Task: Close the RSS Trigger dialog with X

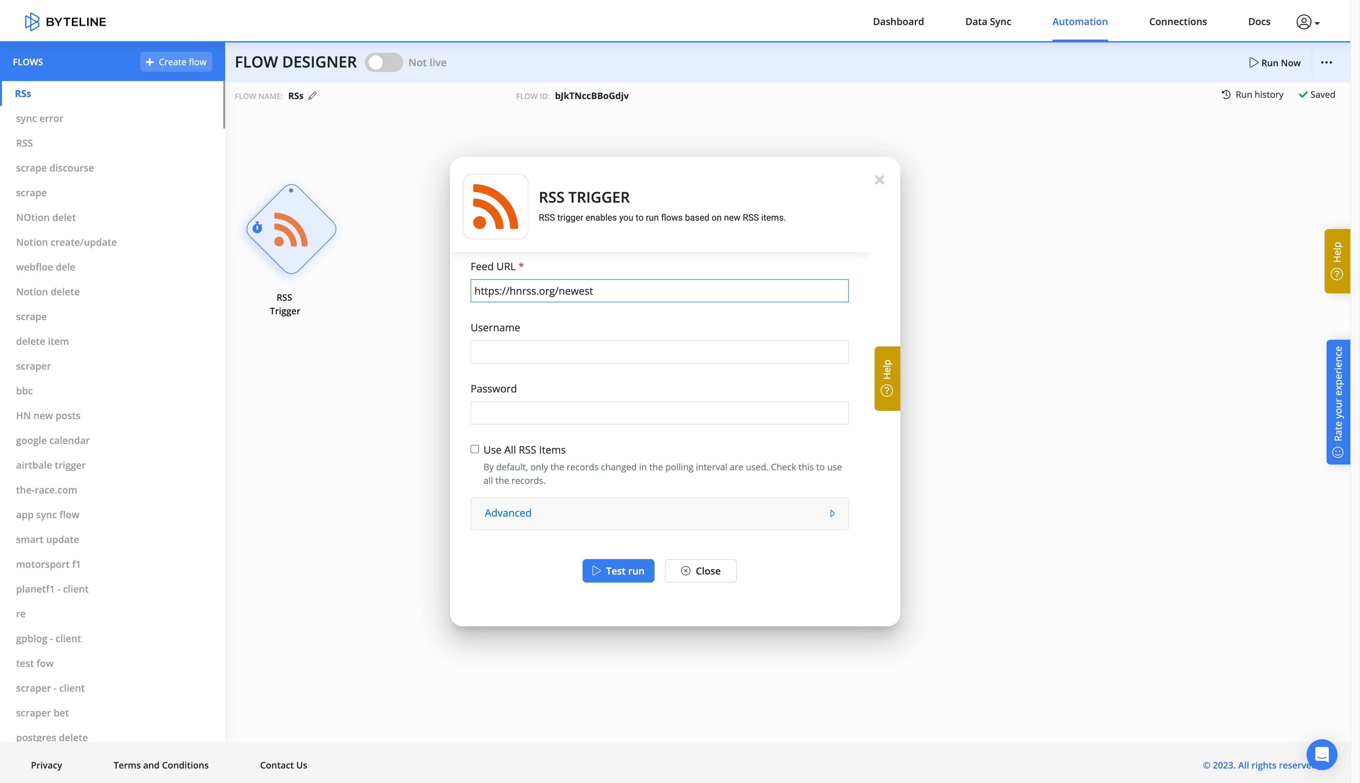Action: pos(879,180)
